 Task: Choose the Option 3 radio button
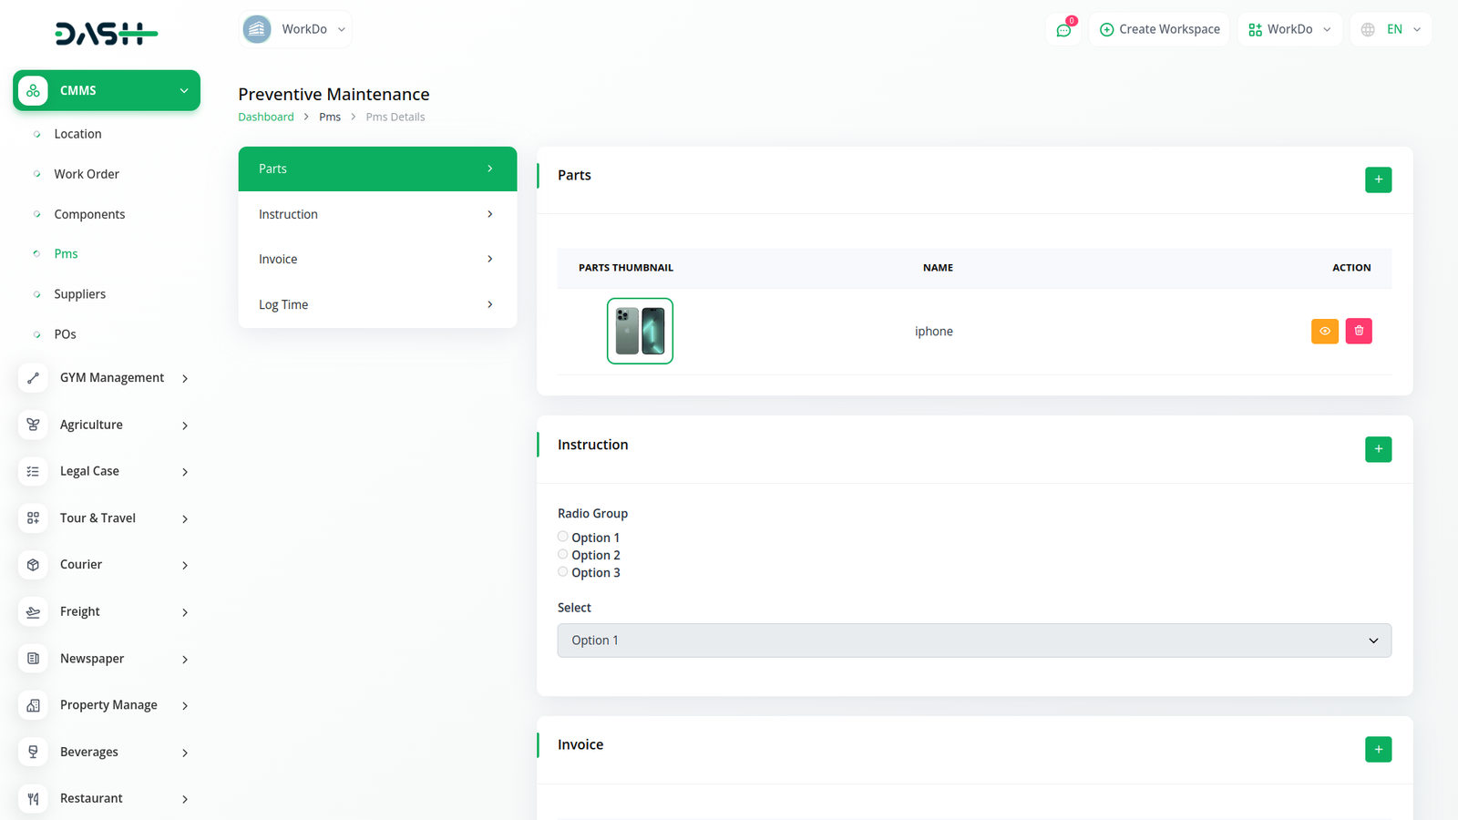coord(563,571)
